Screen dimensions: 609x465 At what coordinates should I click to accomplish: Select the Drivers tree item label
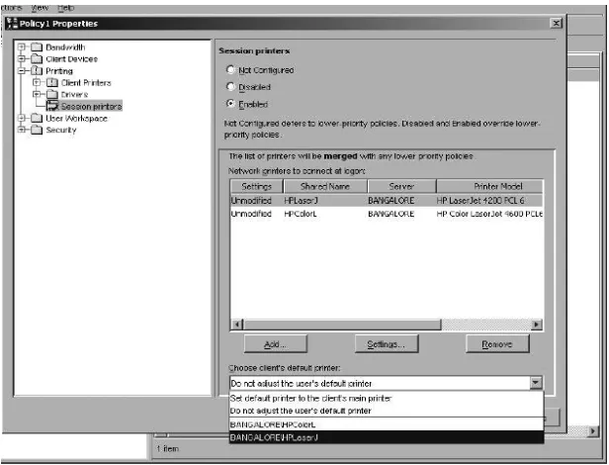click(74, 94)
